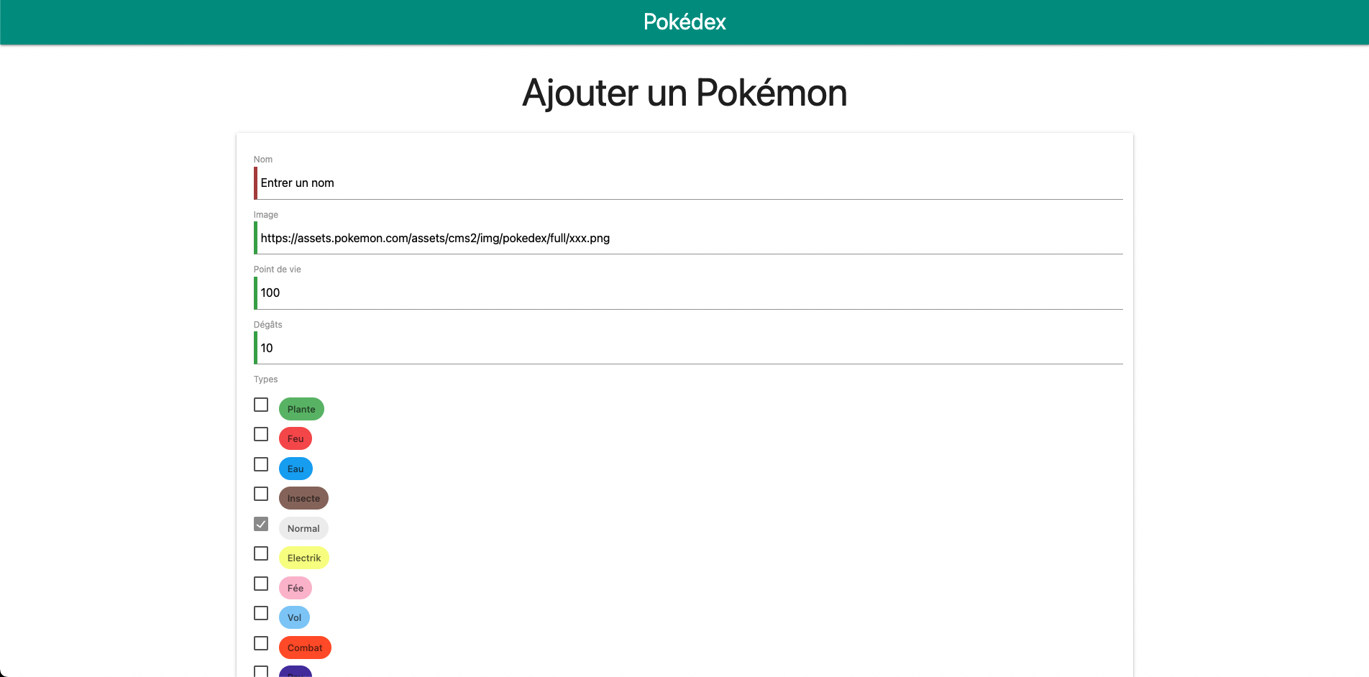Select the yellow Electrik type badge
The image size is (1369, 677).
(304, 558)
